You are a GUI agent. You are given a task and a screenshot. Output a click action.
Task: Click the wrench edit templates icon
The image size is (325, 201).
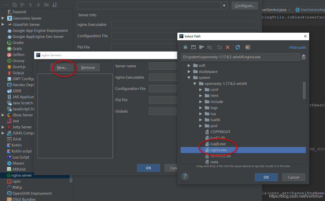[x=22, y=5]
